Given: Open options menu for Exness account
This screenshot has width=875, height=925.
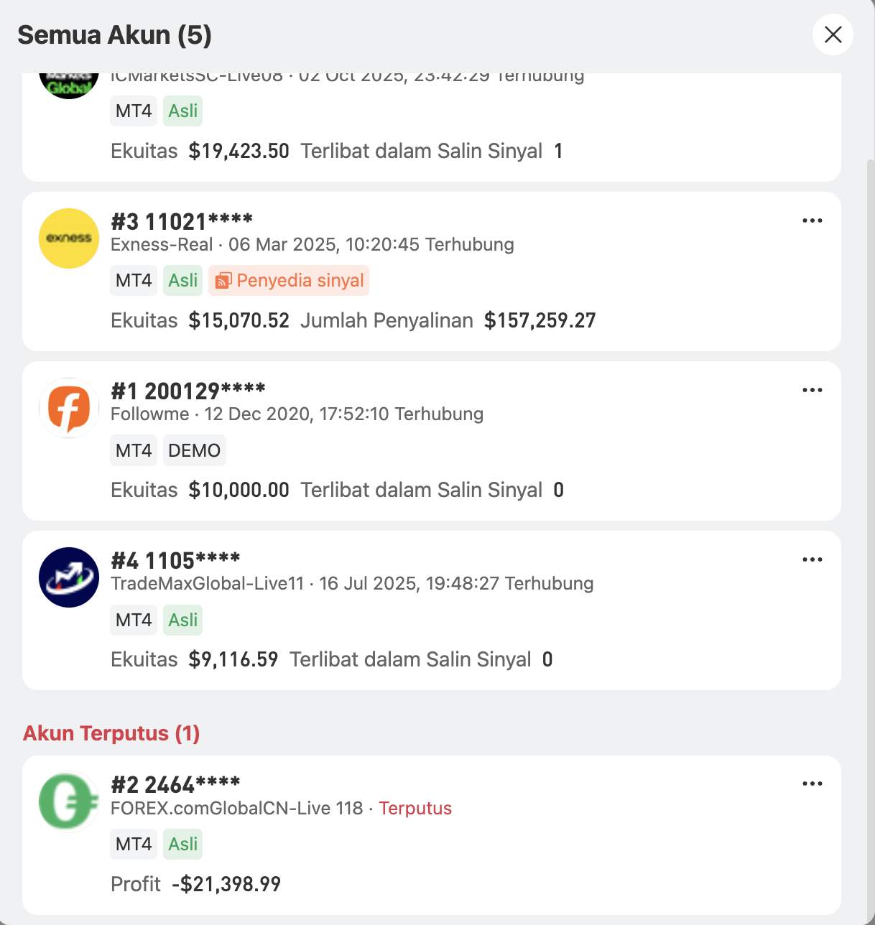Looking at the screenshot, I should (x=812, y=220).
